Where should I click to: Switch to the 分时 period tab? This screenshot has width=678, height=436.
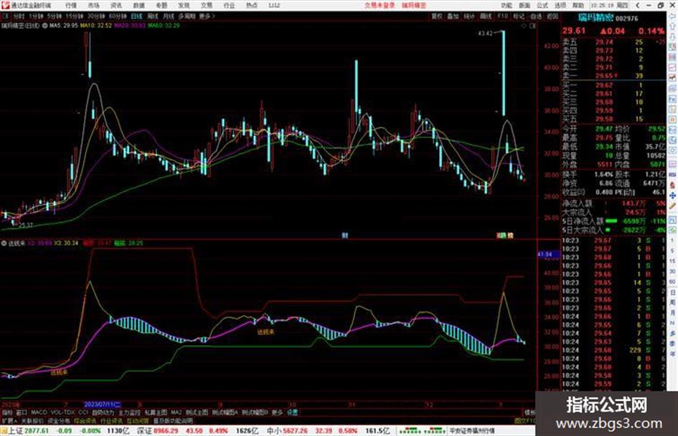coord(19,16)
